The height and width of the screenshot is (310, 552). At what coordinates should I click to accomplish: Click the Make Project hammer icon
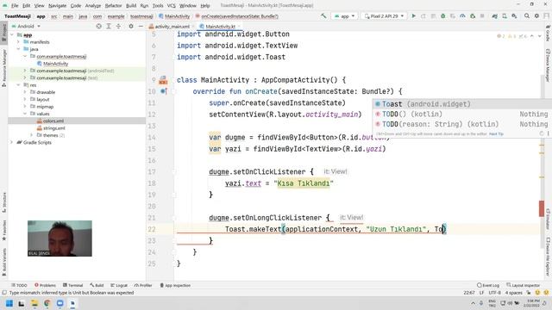(323, 16)
